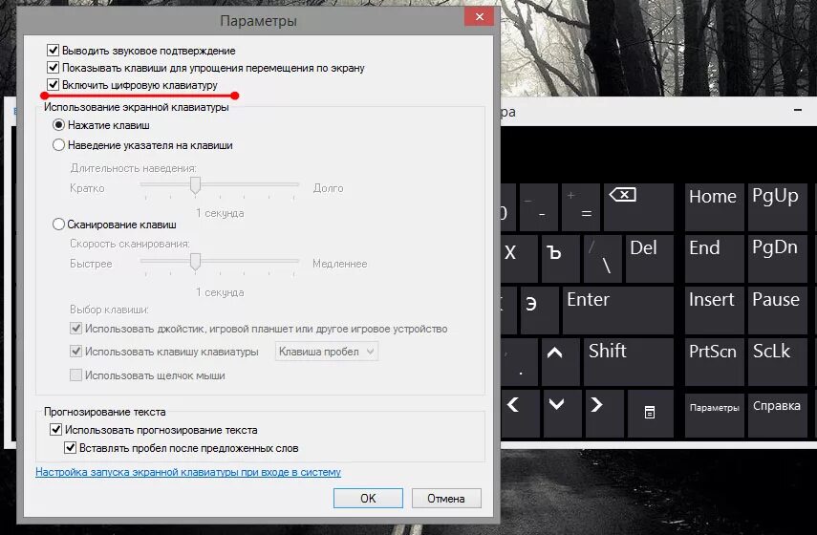This screenshot has height=535, width=817.
Task: Click the Отмена button
Action: click(446, 498)
